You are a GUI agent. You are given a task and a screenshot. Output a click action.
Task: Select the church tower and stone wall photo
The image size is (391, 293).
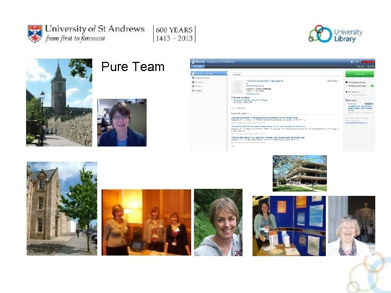pos(59,103)
